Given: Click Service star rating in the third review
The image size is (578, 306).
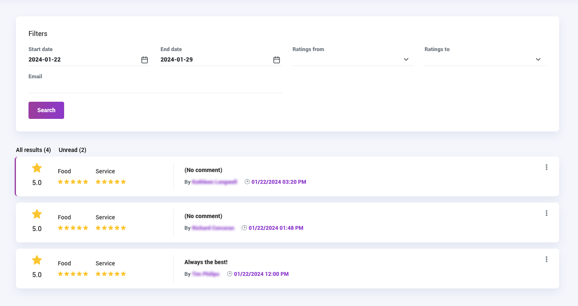Looking at the screenshot, I should [111, 274].
